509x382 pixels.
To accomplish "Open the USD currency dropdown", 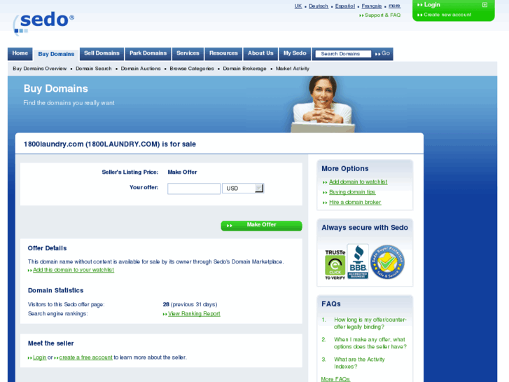I will (243, 189).
